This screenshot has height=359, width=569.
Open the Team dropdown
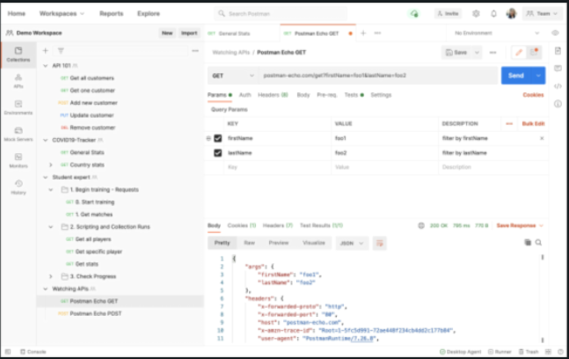click(542, 14)
